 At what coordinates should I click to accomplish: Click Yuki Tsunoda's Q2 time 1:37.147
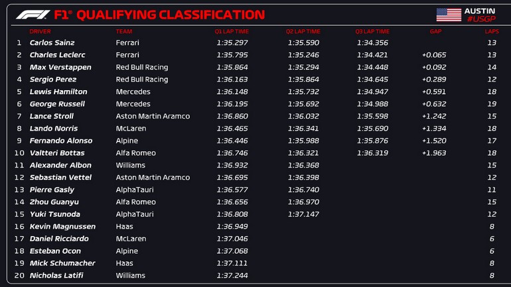303,214
